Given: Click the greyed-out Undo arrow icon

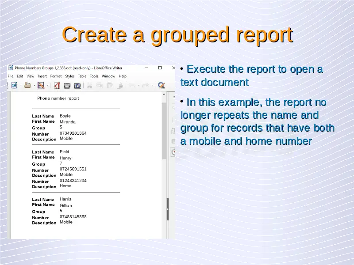Looking at the screenshot, I should click(132, 85).
